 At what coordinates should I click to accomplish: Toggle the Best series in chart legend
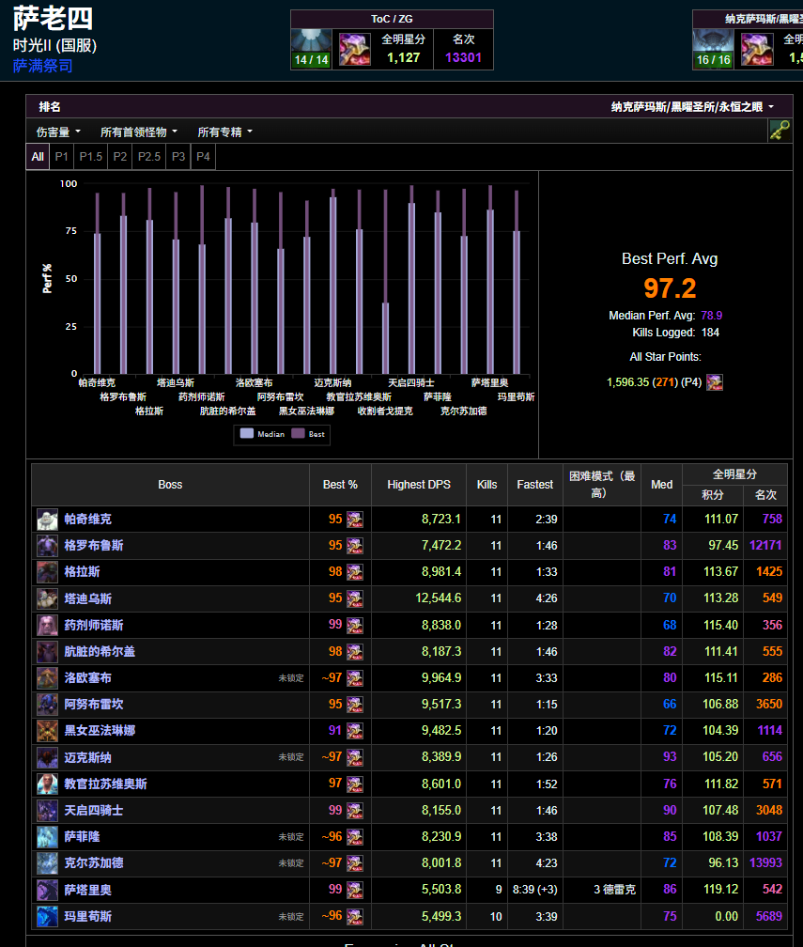pyautogui.click(x=308, y=434)
